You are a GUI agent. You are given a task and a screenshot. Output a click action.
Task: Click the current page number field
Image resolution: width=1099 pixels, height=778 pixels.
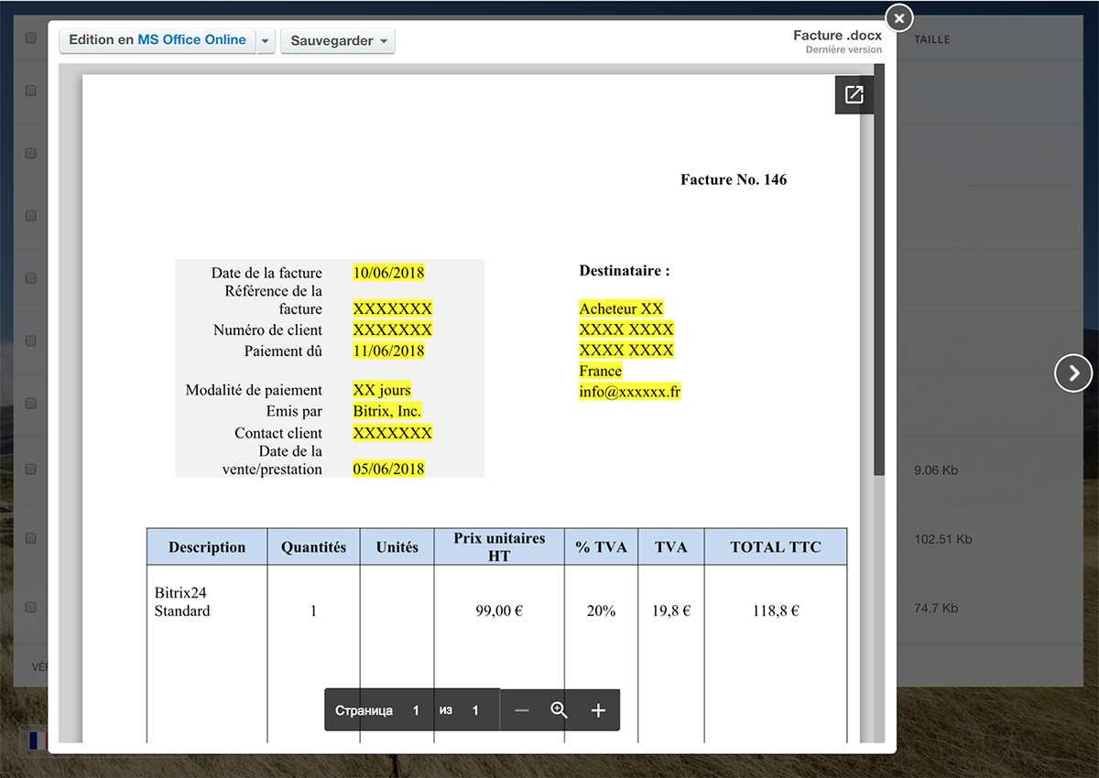pyautogui.click(x=416, y=710)
